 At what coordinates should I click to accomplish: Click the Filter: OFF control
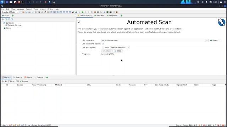coord(13,81)
